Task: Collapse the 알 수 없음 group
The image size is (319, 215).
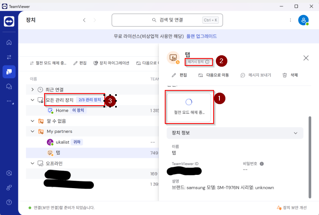Action: [32, 121]
